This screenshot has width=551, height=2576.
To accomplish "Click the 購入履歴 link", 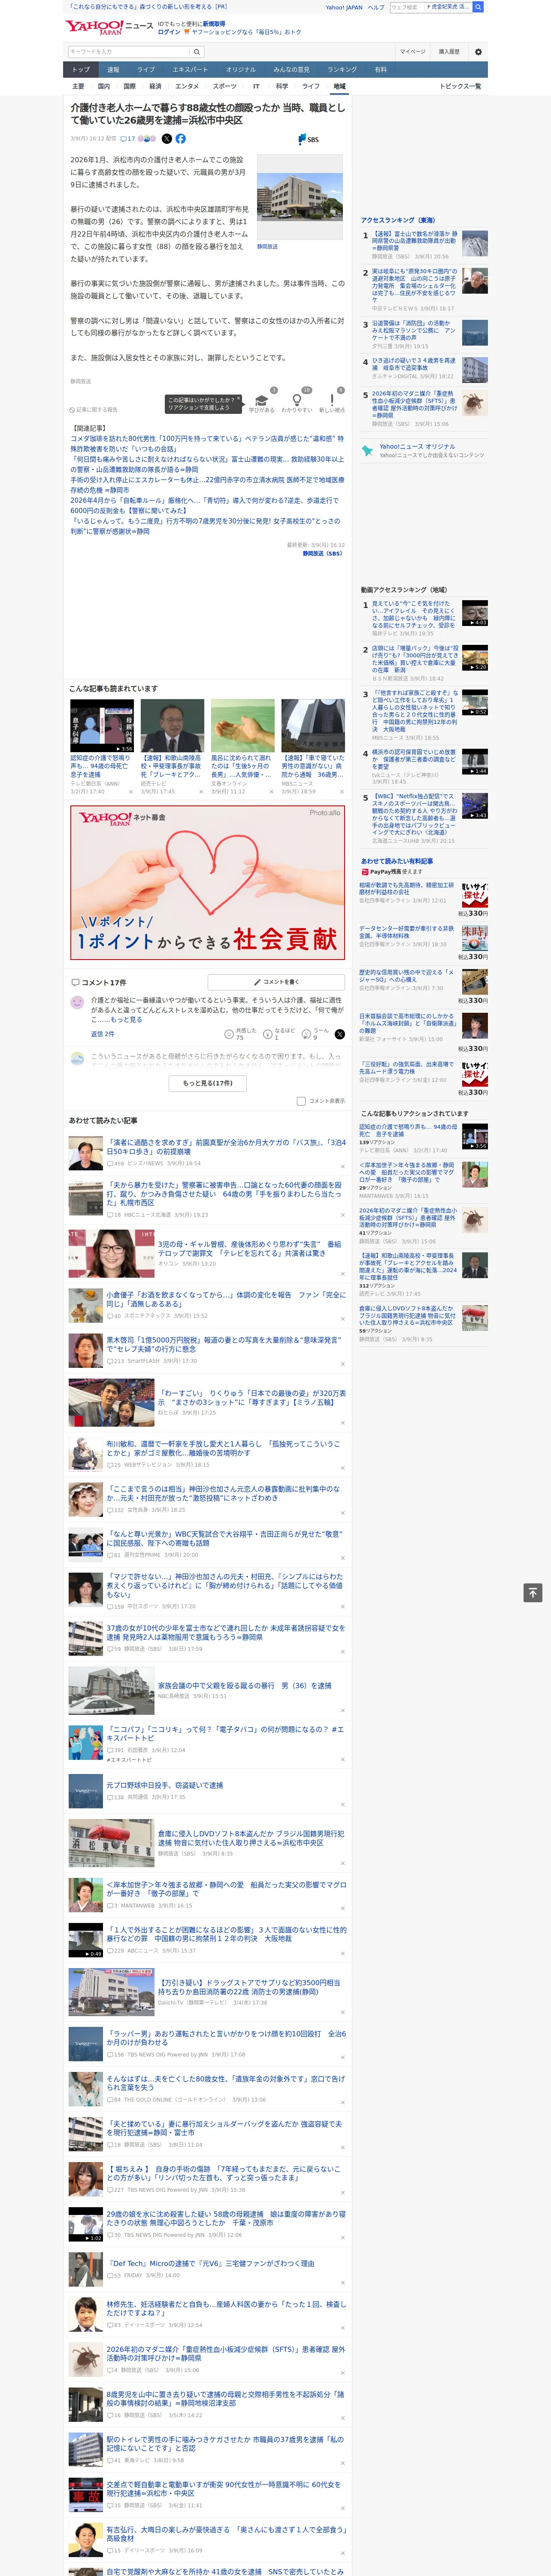I will [x=449, y=51].
